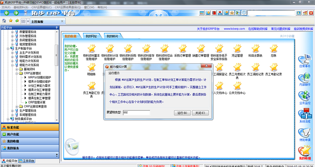Image resolution: width=315 pixels, height=167 pixels.
Task: Click the 展望期类型 input field
Action: tap(136, 113)
